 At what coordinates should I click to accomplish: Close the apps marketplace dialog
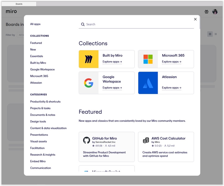click(195, 19)
